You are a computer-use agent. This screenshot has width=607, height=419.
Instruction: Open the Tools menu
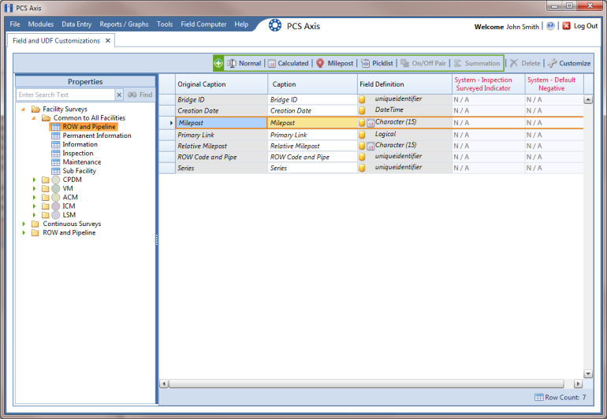click(x=165, y=24)
